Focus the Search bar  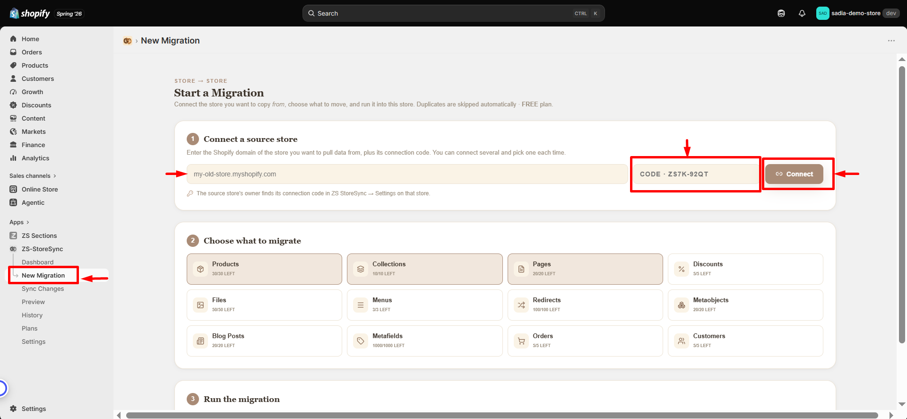(x=453, y=13)
